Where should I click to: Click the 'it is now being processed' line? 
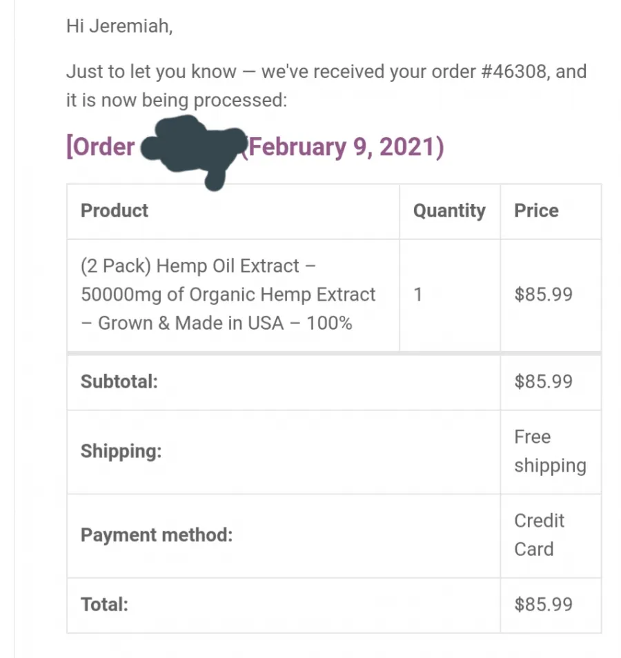pyautogui.click(x=176, y=100)
